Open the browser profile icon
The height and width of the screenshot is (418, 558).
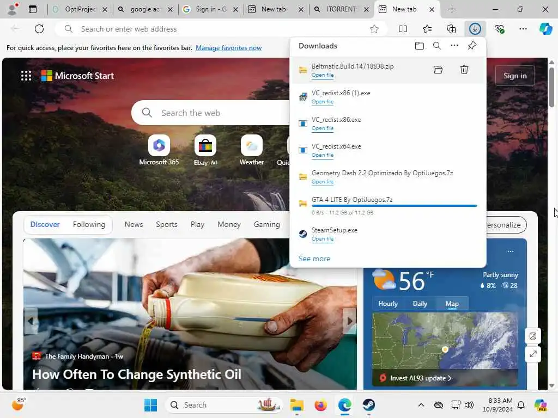tap(13, 9)
